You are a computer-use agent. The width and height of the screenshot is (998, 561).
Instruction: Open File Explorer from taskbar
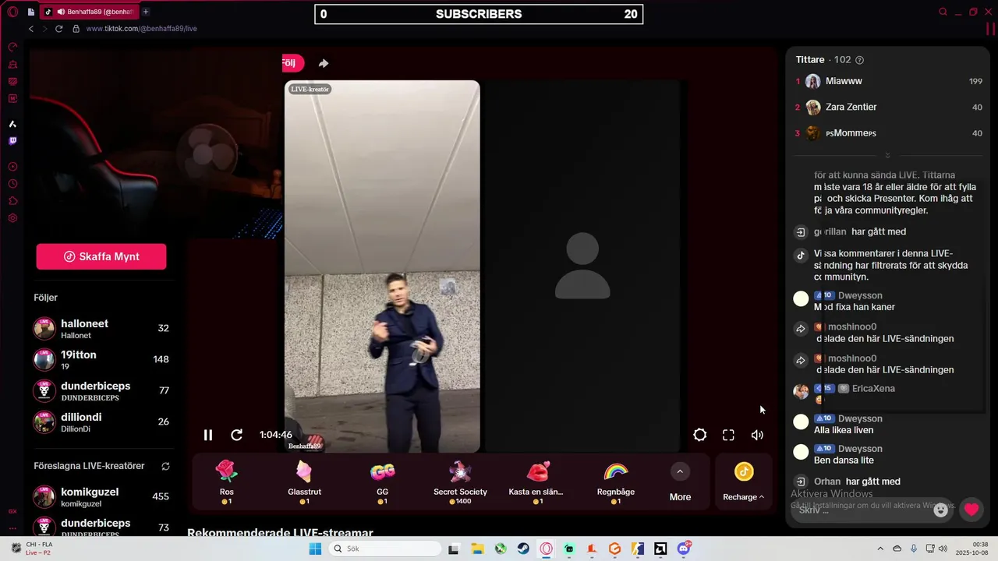(476, 549)
